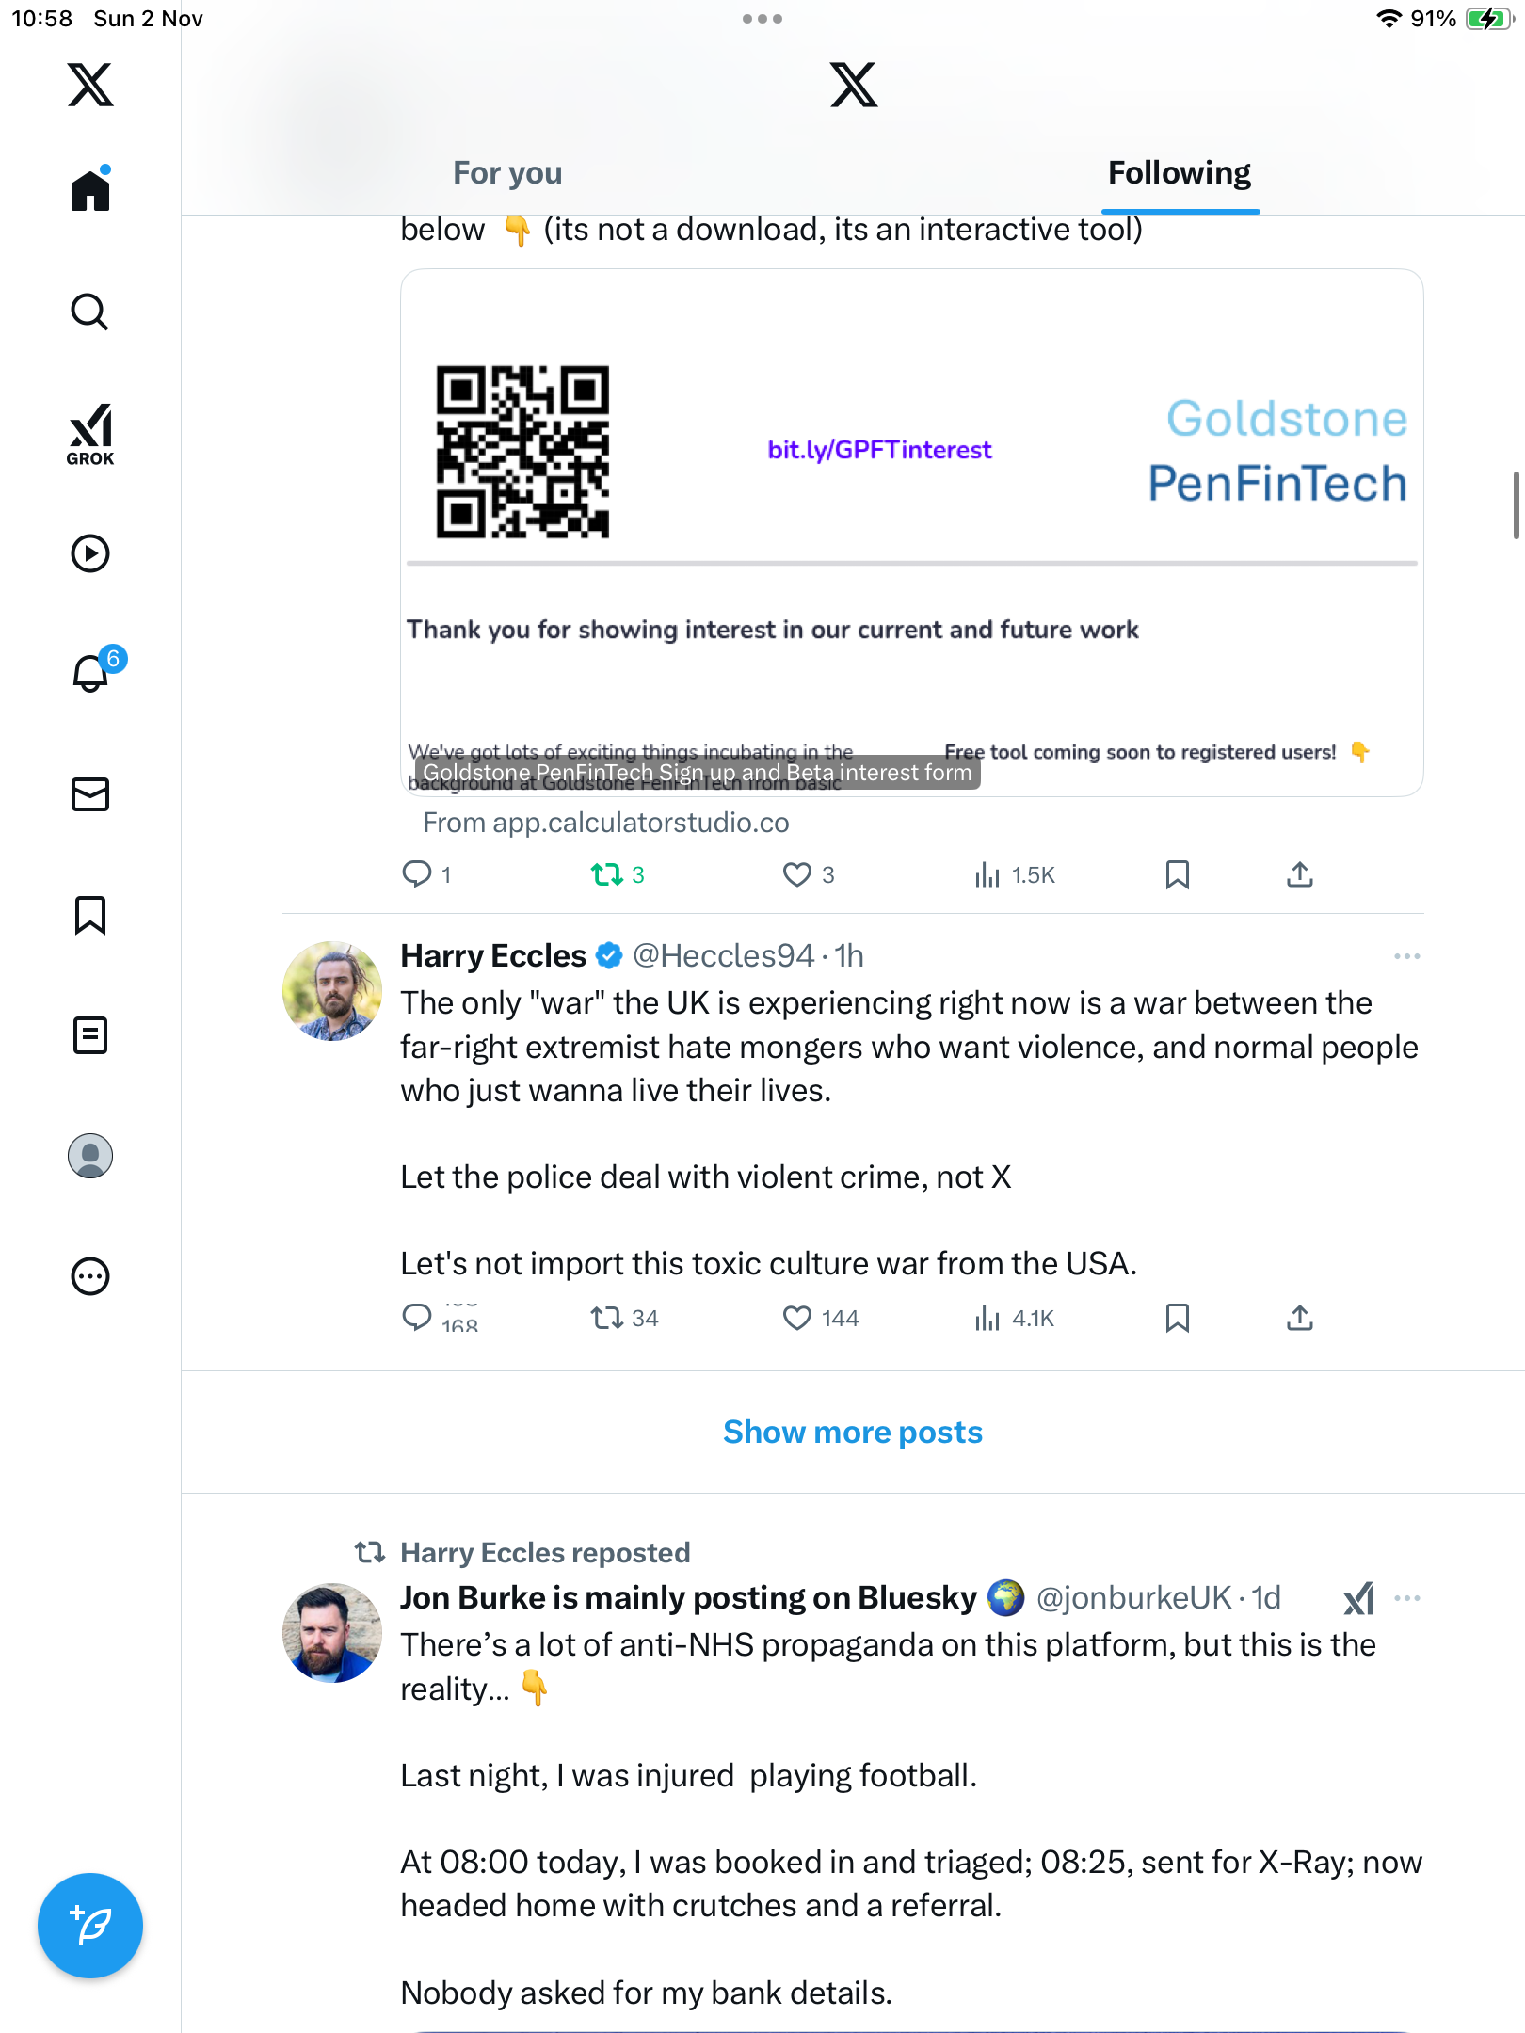Go to Home in sidebar

point(90,191)
